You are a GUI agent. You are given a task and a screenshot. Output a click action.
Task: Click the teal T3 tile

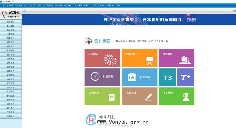click(x=167, y=77)
